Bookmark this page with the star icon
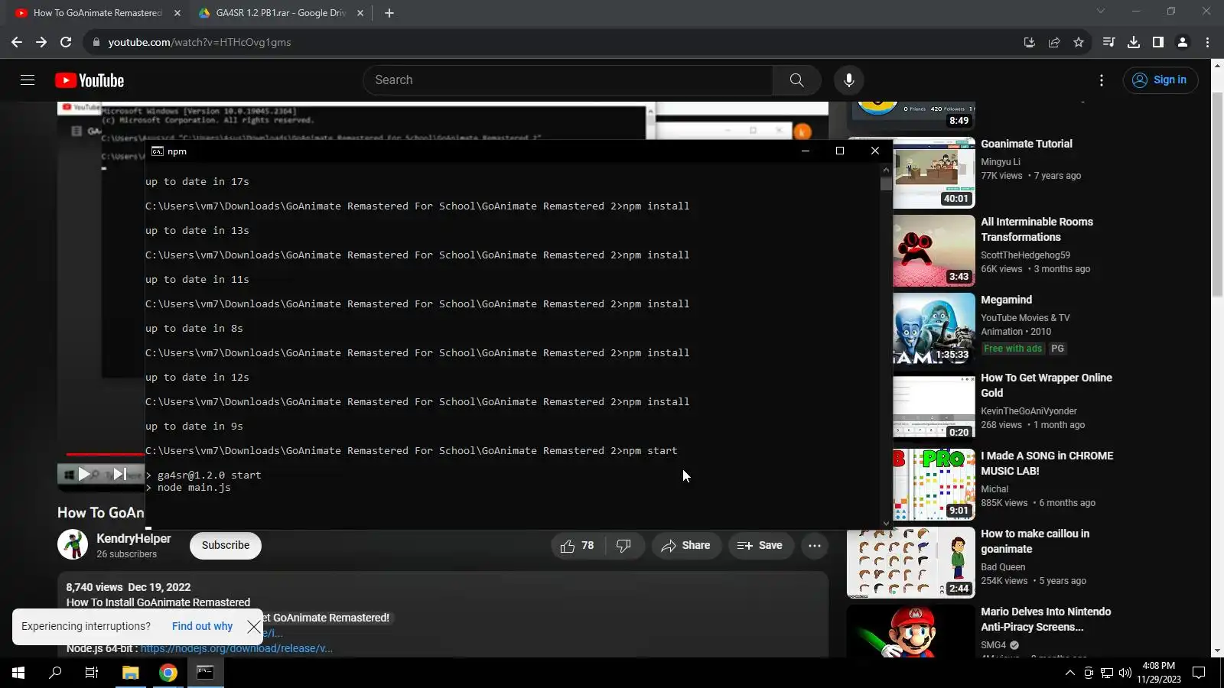This screenshot has width=1224, height=688. 1079,42
